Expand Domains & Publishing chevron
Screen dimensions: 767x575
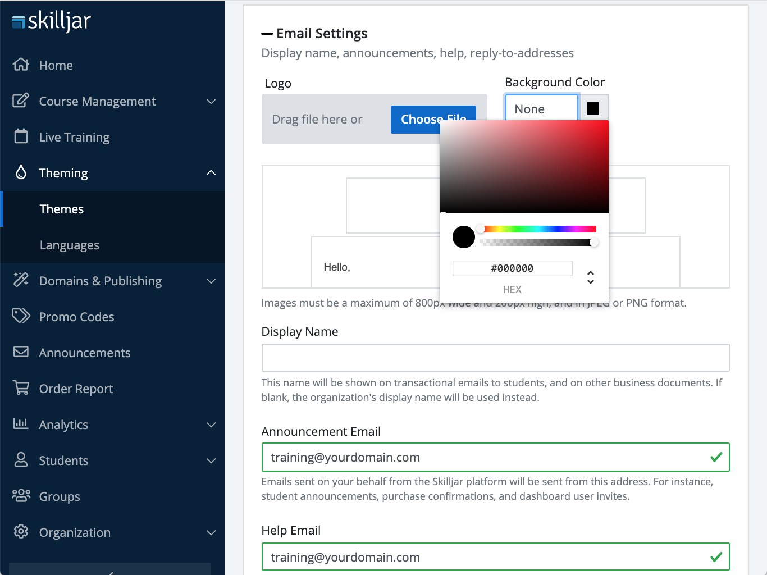tap(211, 281)
